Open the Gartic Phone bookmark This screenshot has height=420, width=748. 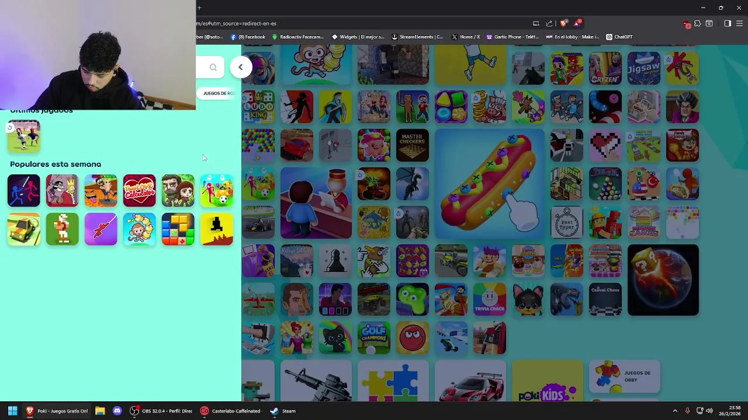coord(512,37)
